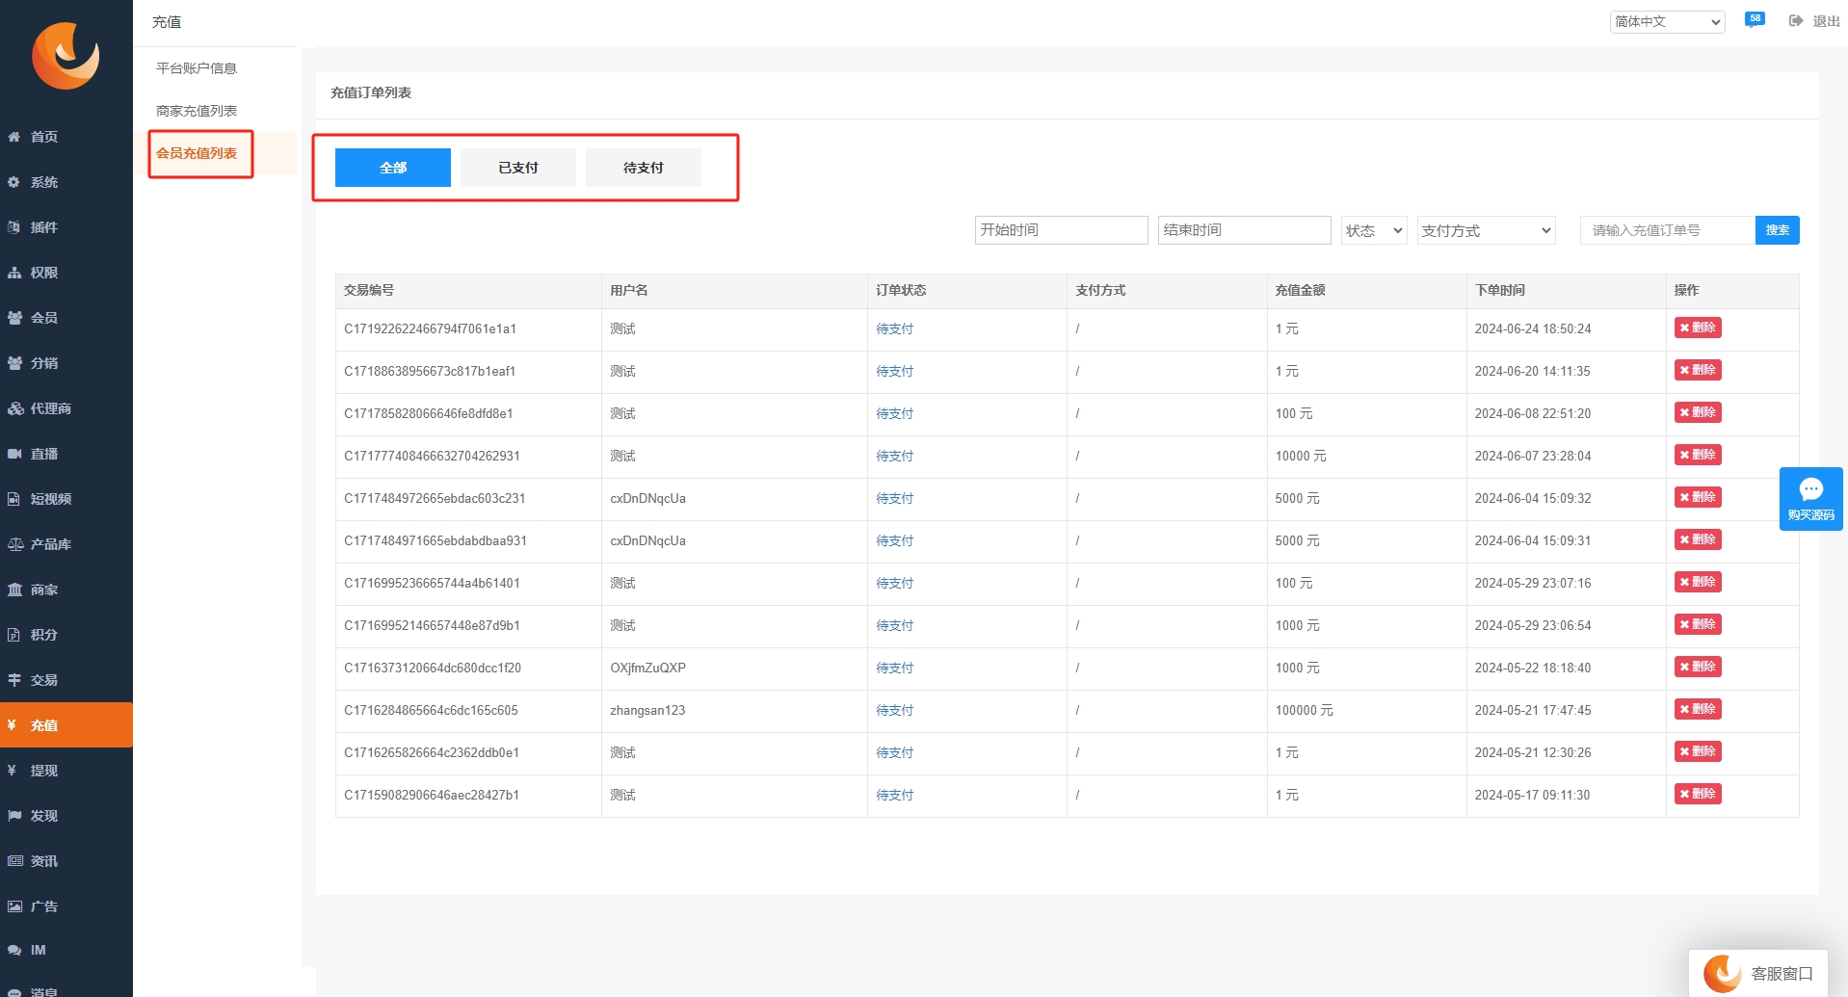Click the 请输入充值订单号 search box
Image resolution: width=1848 pixels, height=997 pixels.
click(1668, 230)
